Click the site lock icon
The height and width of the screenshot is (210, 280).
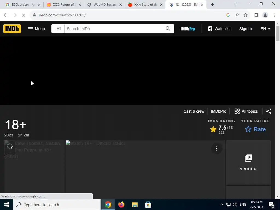pyautogui.click(x=34, y=15)
